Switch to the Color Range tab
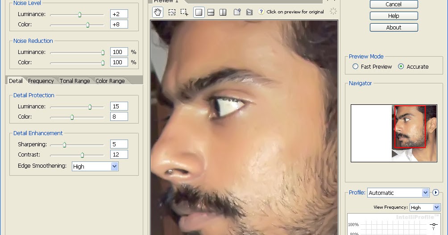 (110, 81)
